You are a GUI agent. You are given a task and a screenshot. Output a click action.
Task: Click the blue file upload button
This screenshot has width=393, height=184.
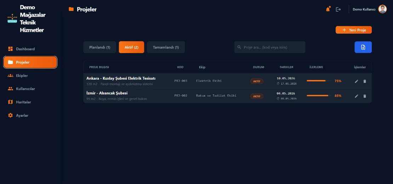[363, 47]
